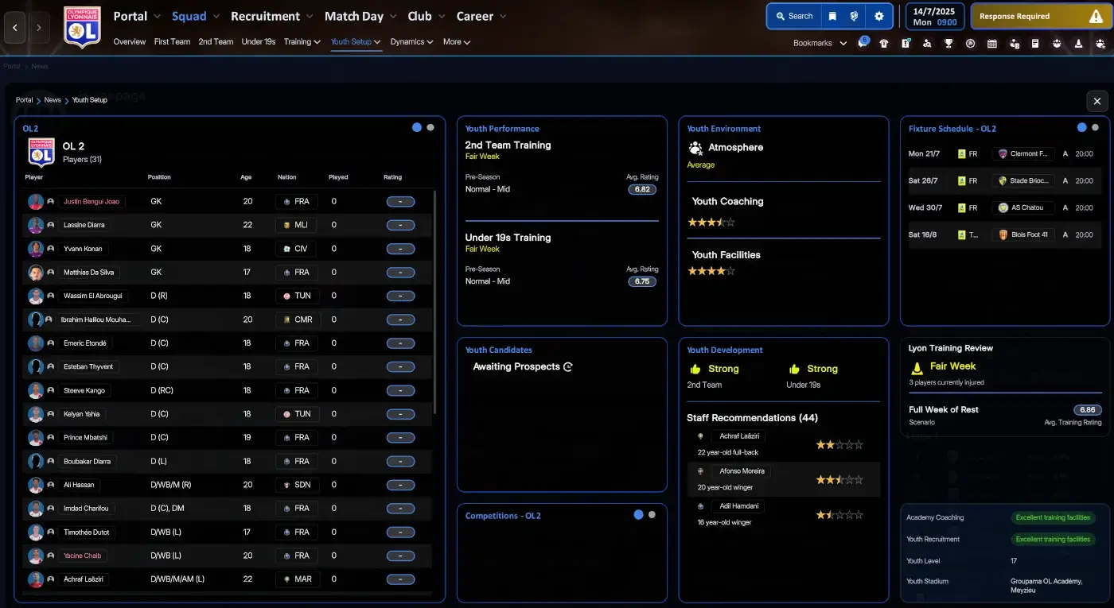Image resolution: width=1114 pixels, height=608 pixels.
Task: Open settings gear in the top bar
Action: click(878, 16)
